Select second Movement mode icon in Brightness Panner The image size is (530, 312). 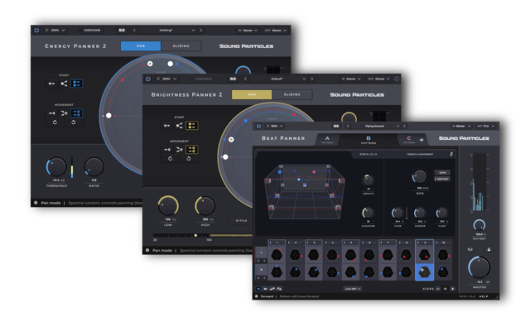tap(179, 149)
